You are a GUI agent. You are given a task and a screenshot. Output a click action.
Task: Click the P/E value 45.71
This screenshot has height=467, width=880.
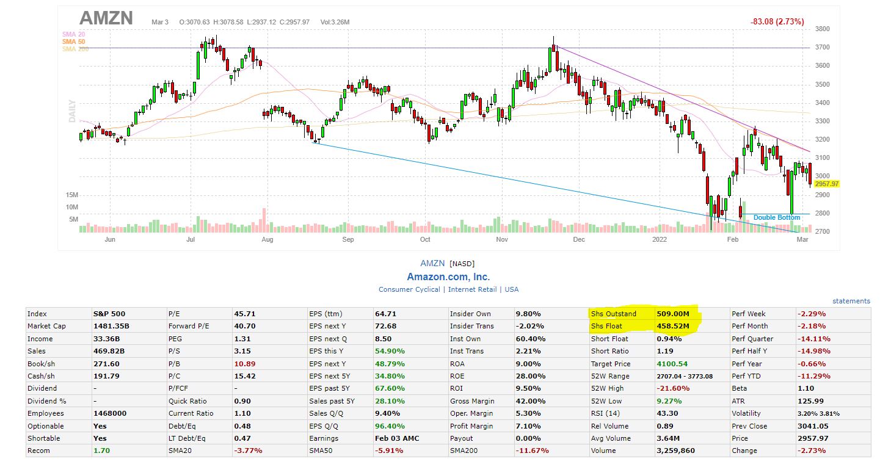[x=245, y=314]
